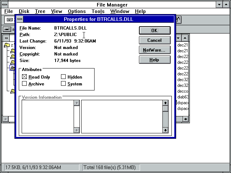231x173 pixels.
Task: Click status bar text Total 168 file(s) (5.31MB)
Action: coord(109,167)
